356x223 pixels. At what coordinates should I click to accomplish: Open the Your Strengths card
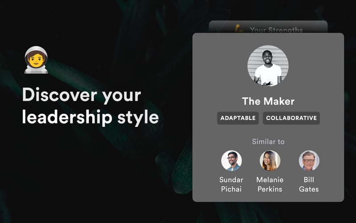coord(268,27)
